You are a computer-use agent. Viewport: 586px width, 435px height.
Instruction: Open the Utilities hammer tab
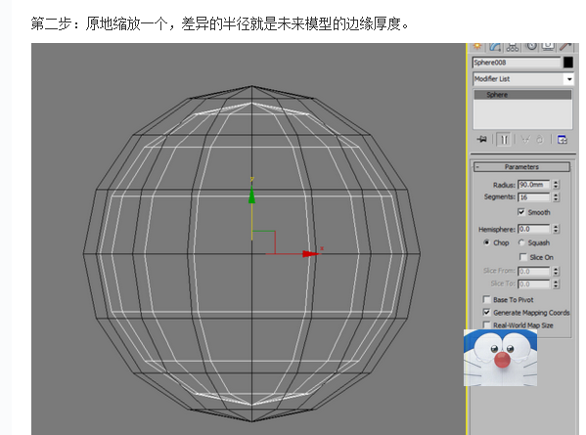tap(565, 47)
